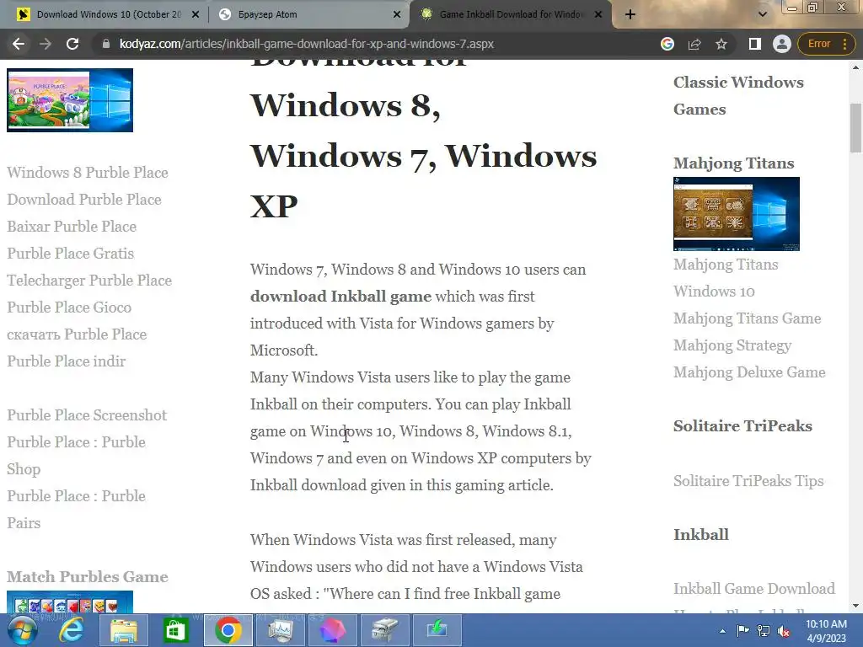Open the green arrow download taskbar app
This screenshot has height=647, width=863.
[x=437, y=630]
